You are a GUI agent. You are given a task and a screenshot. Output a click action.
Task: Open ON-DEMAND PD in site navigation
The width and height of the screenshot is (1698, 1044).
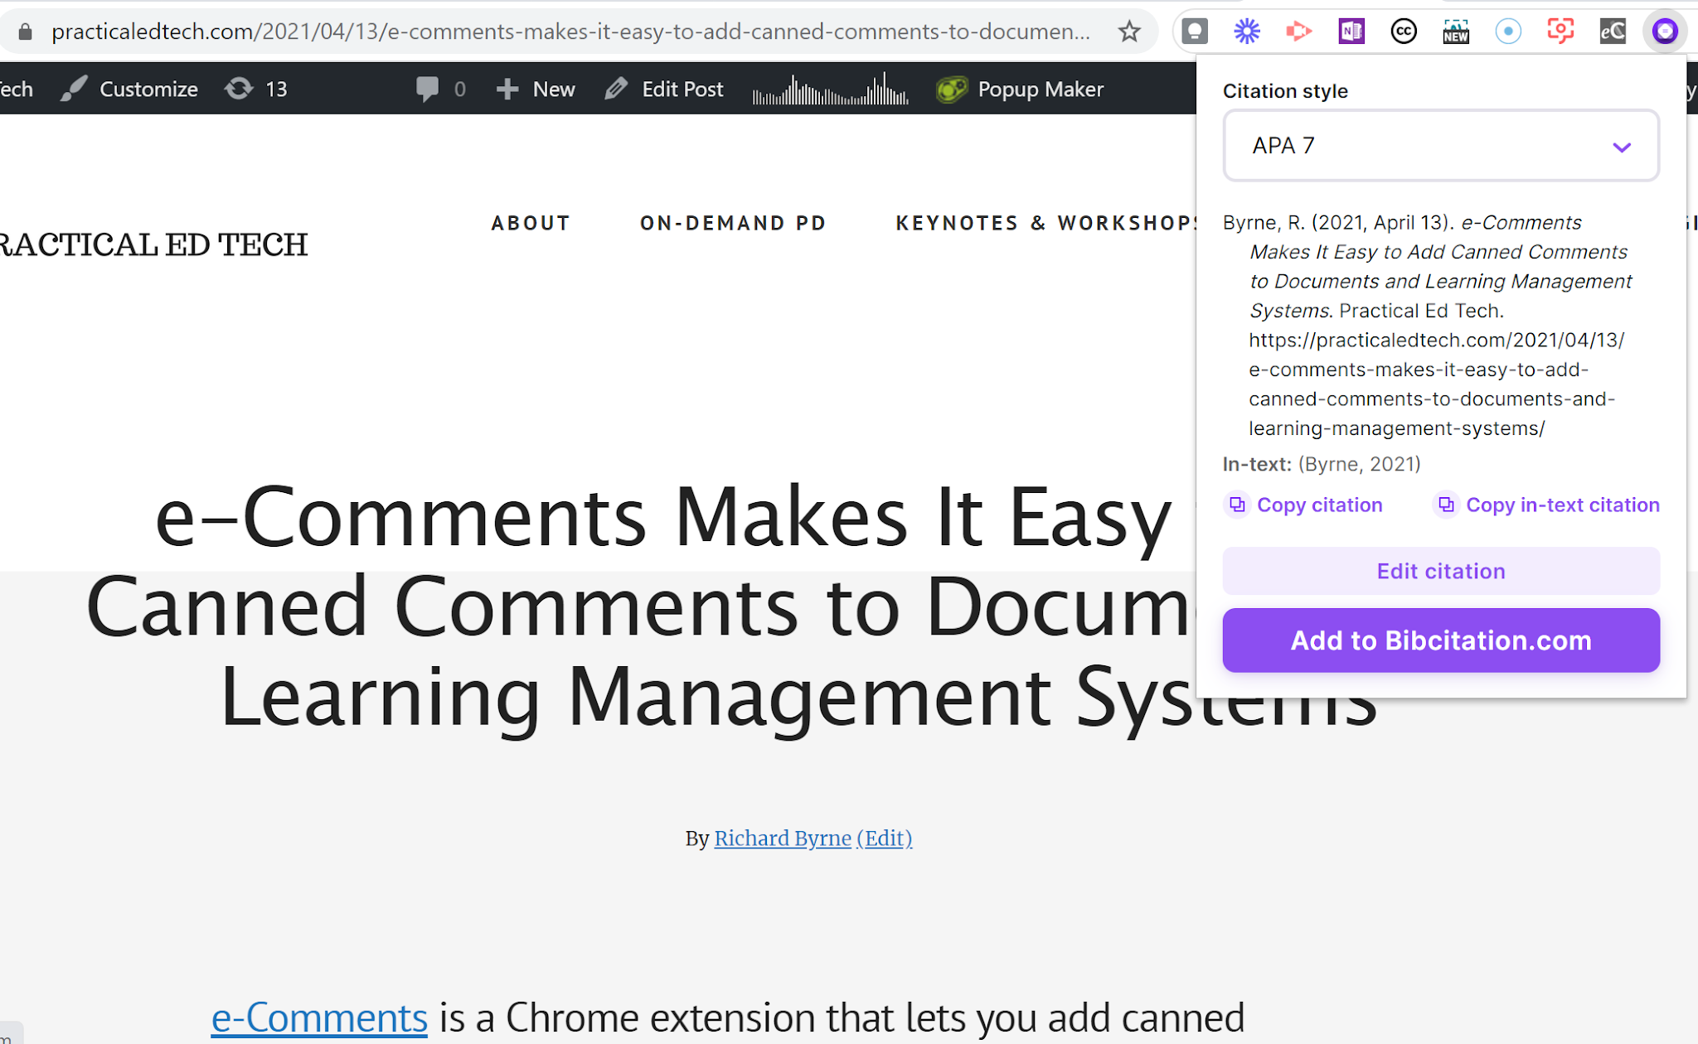click(733, 223)
